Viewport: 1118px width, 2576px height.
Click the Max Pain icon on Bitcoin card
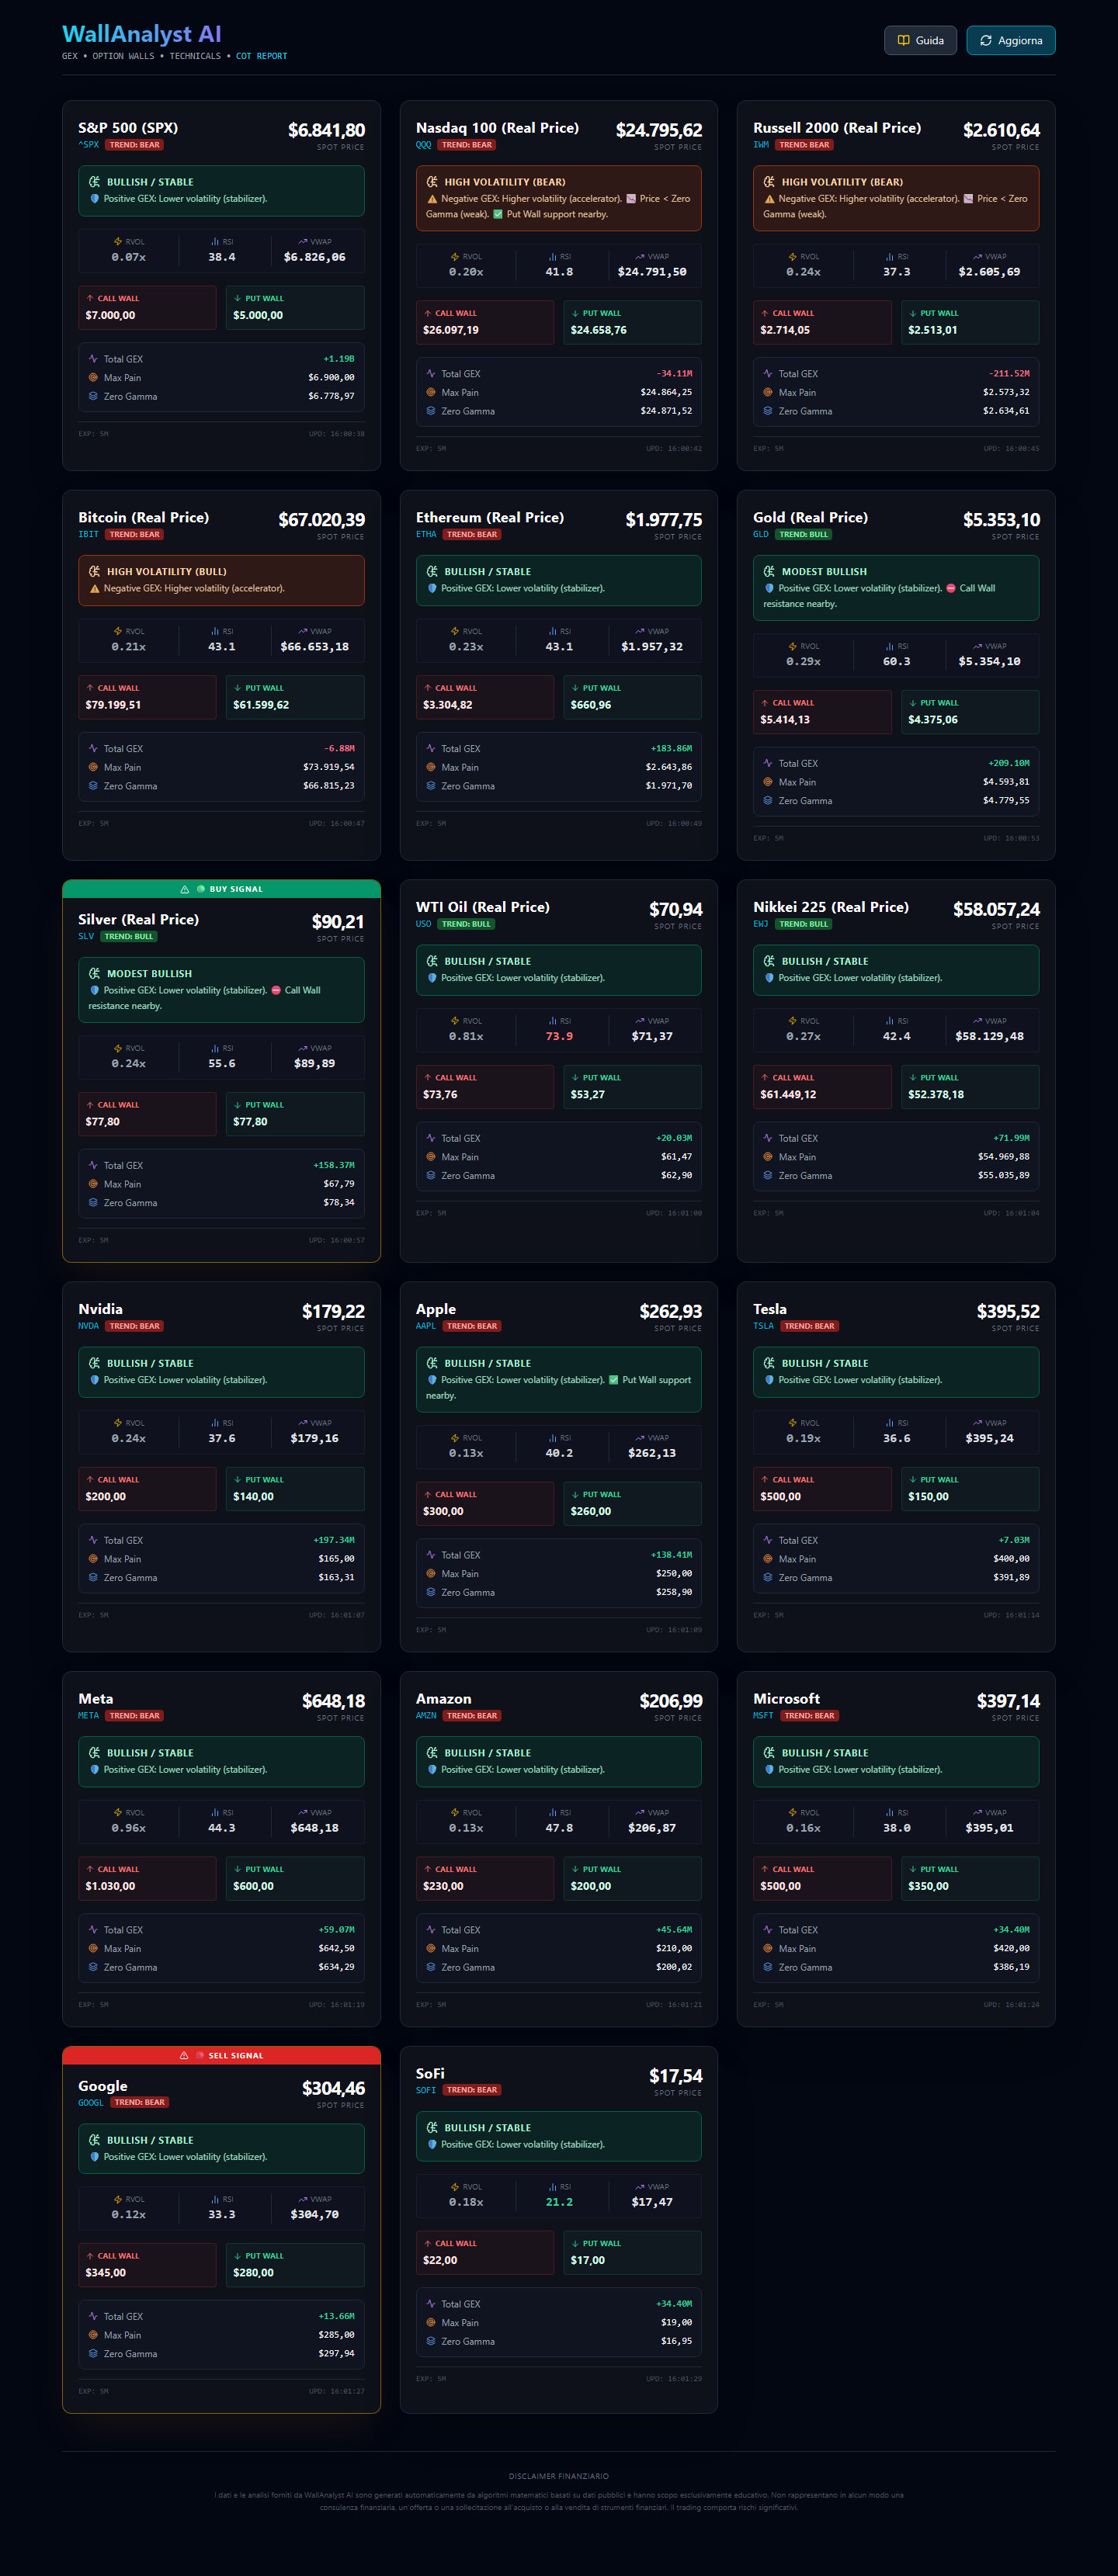point(93,767)
